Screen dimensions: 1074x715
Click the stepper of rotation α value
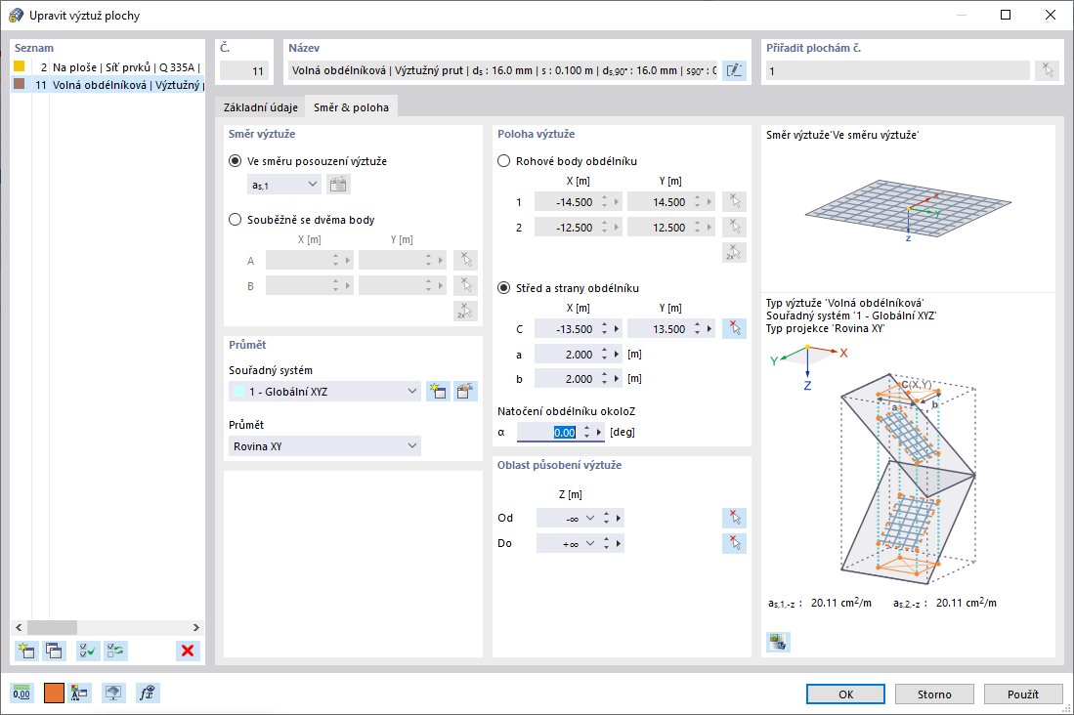tap(587, 432)
